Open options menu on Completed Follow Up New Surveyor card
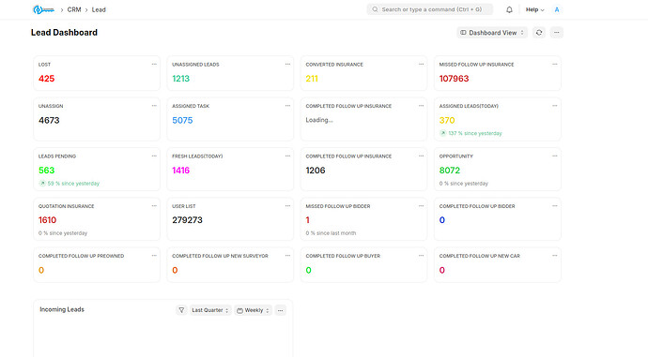This screenshot has height=357, width=648. (287, 256)
